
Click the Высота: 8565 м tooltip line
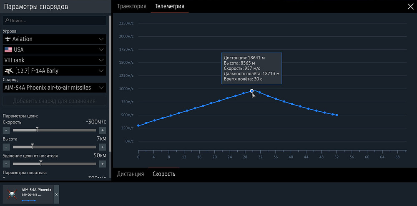click(239, 63)
